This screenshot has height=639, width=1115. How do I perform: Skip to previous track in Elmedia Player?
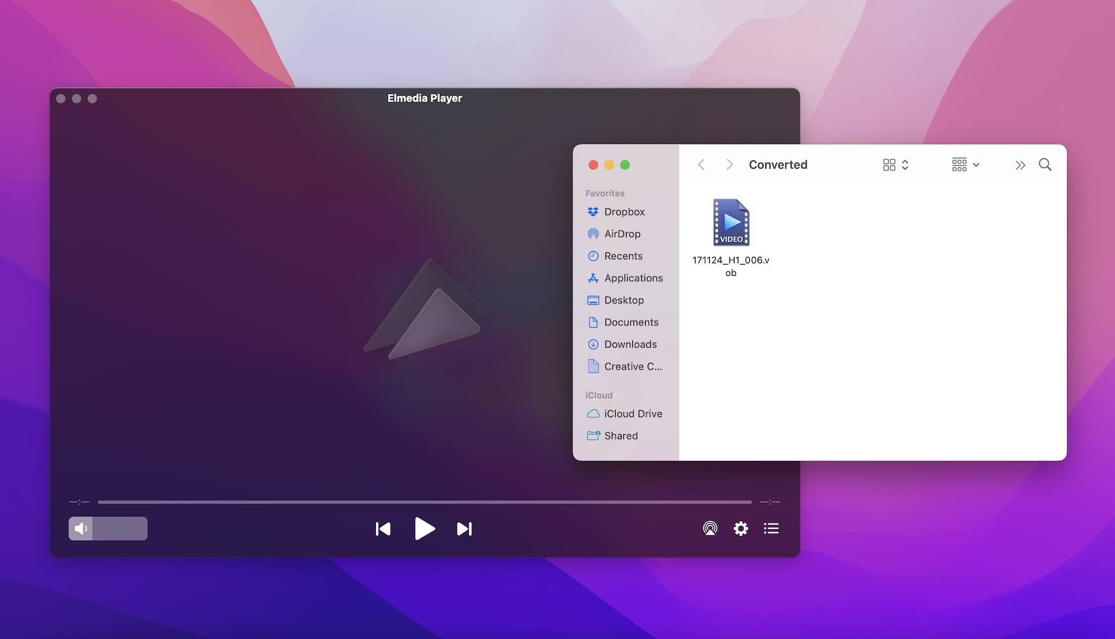click(383, 528)
